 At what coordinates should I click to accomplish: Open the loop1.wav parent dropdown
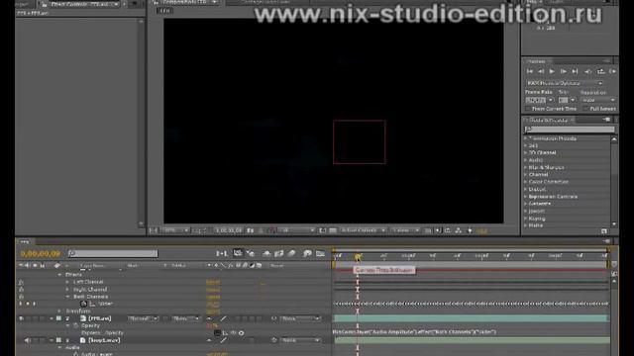[x=300, y=340]
